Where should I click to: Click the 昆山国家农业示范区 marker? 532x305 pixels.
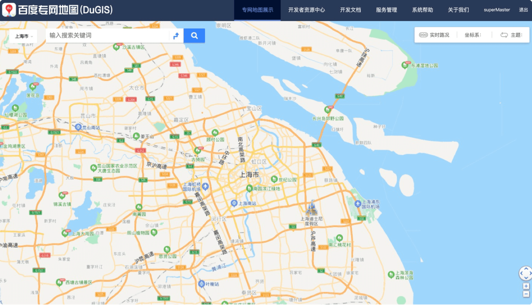pos(93,168)
